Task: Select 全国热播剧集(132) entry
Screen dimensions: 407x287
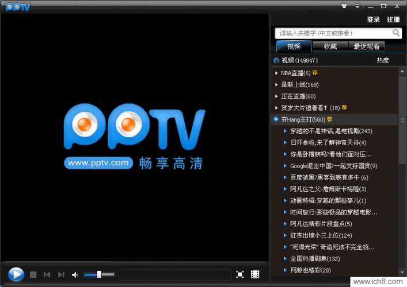Action: [x=315, y=259]
